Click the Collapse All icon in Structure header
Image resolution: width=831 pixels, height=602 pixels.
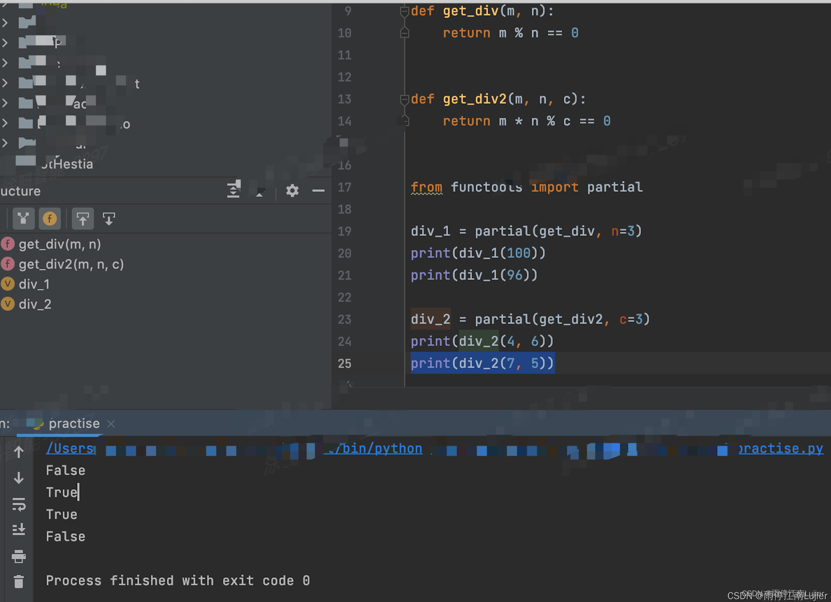(259, 193)
